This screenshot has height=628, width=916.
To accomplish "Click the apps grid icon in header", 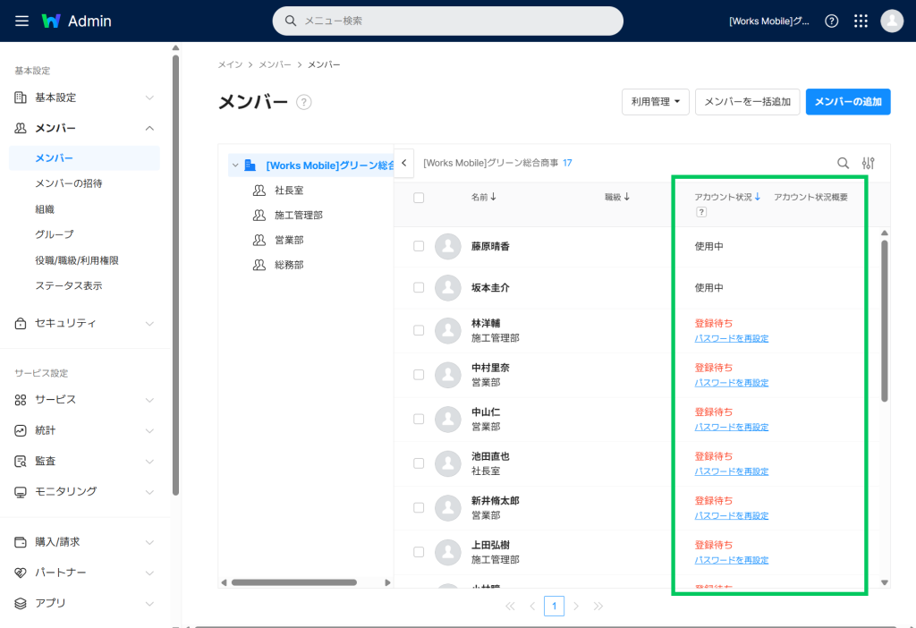I will pos(861,21).
